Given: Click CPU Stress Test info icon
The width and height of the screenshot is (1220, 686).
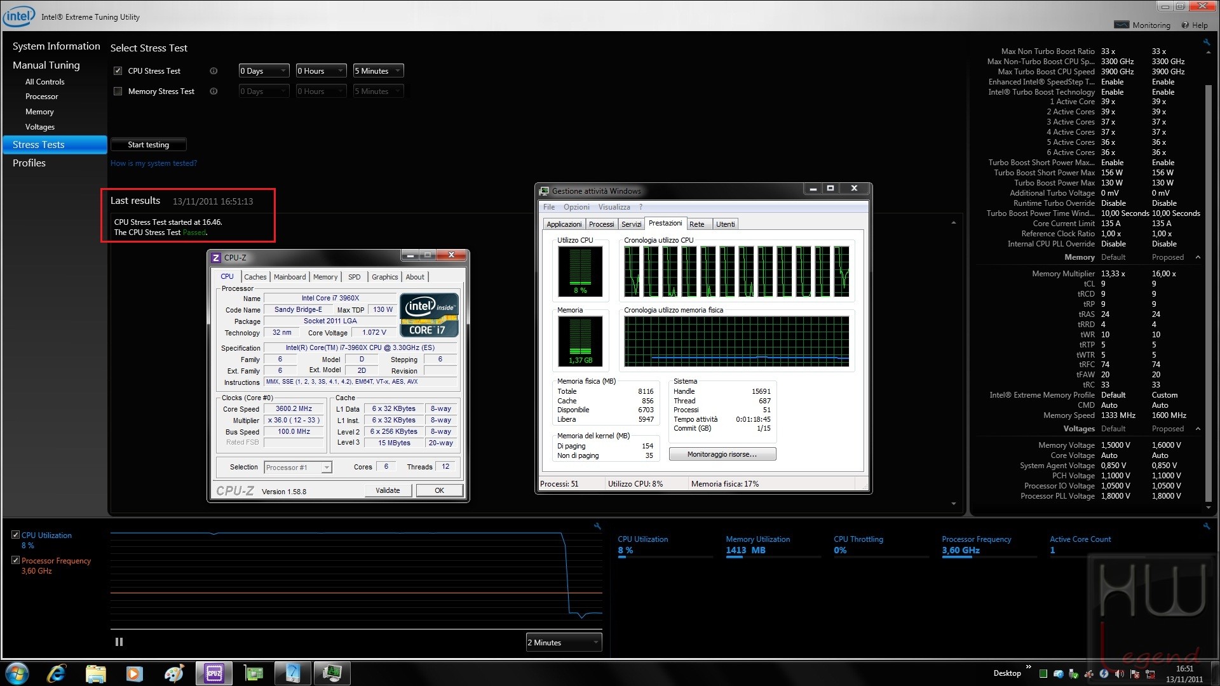Looking at the screenshot, I should 213,71.
